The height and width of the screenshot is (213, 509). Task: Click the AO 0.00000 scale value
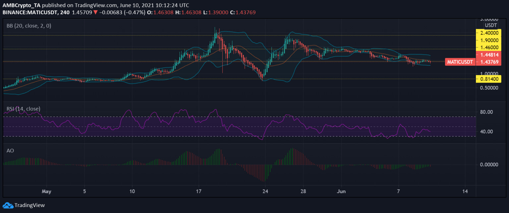click(x=489, y=164)
